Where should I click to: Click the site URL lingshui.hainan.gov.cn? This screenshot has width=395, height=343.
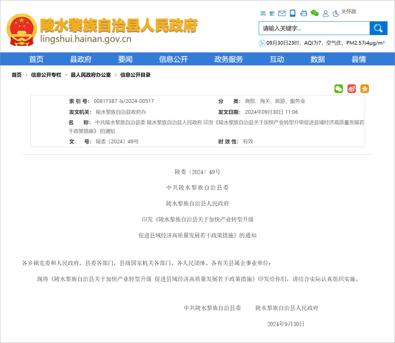tap(86, 39)
